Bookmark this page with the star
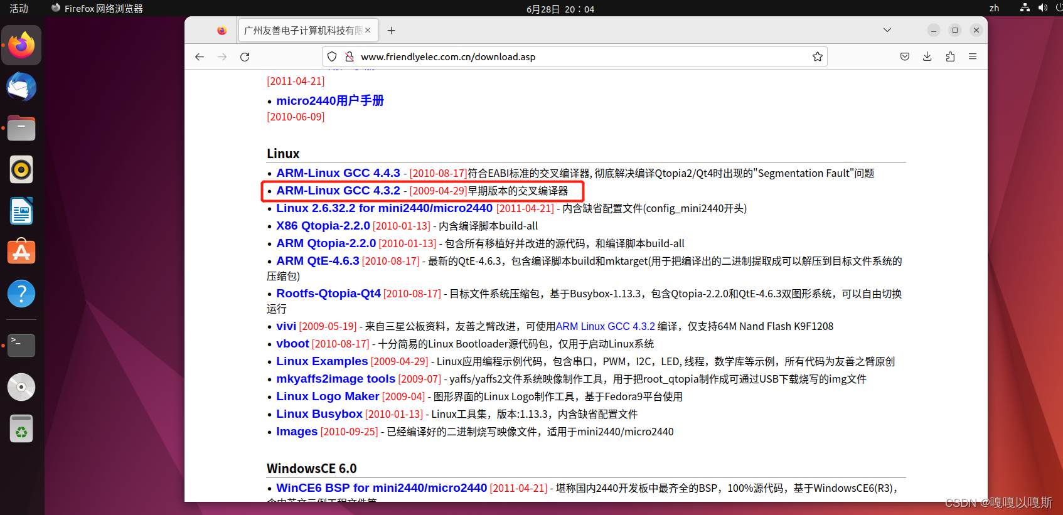 (x=818, y=56)
